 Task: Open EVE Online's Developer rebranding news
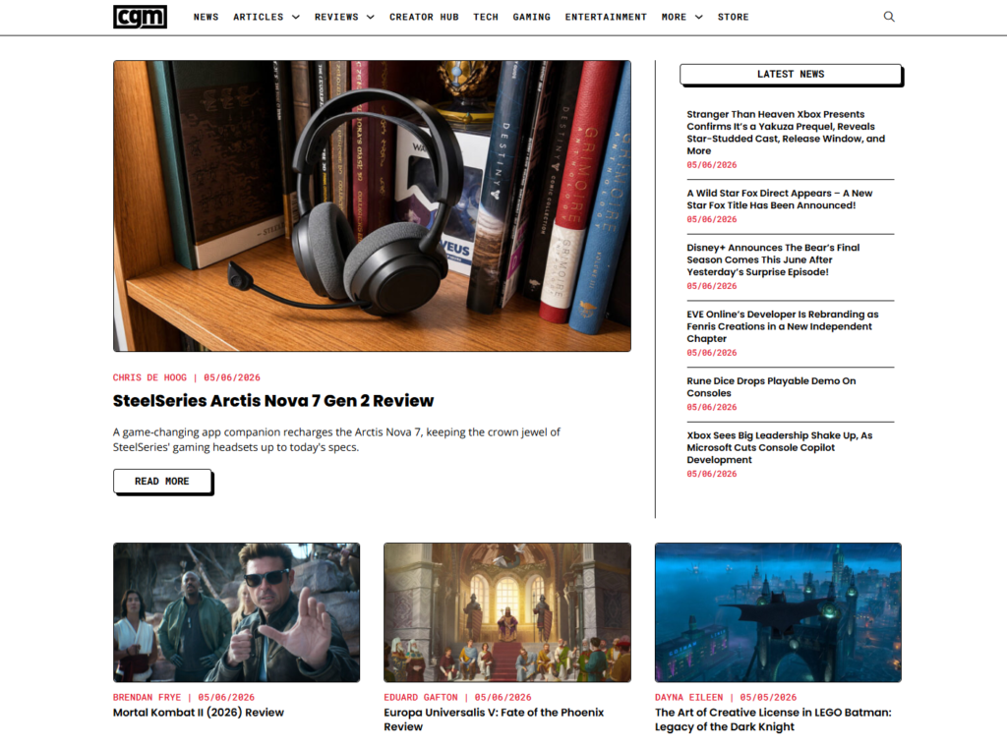(782, 326)
